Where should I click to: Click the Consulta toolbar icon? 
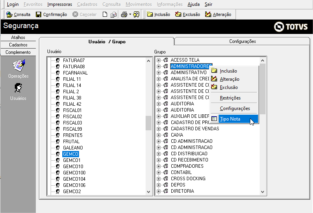pyautogui.click(x=9, y=14)
